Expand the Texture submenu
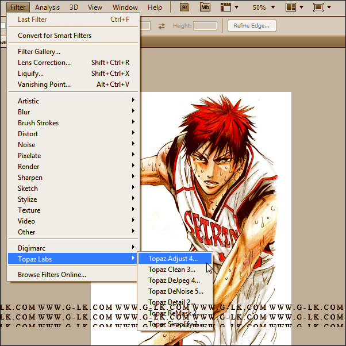This screenshot has width=346, height=346. pyautogui.click(x=73, y=210)
